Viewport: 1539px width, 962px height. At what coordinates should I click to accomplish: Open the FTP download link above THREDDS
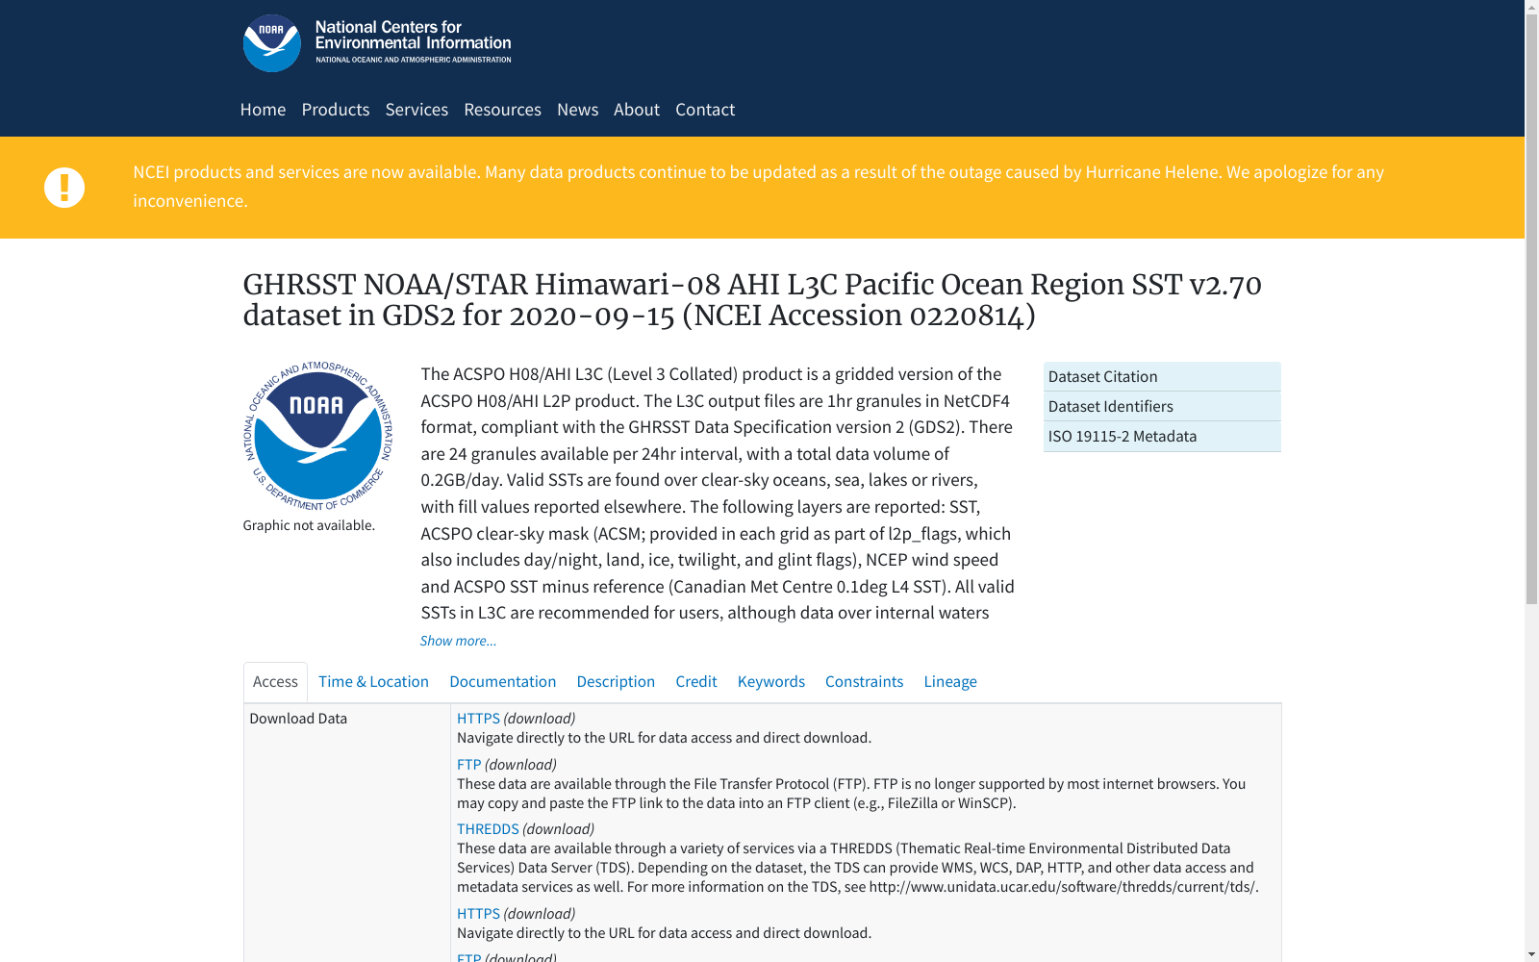[468, 765]
